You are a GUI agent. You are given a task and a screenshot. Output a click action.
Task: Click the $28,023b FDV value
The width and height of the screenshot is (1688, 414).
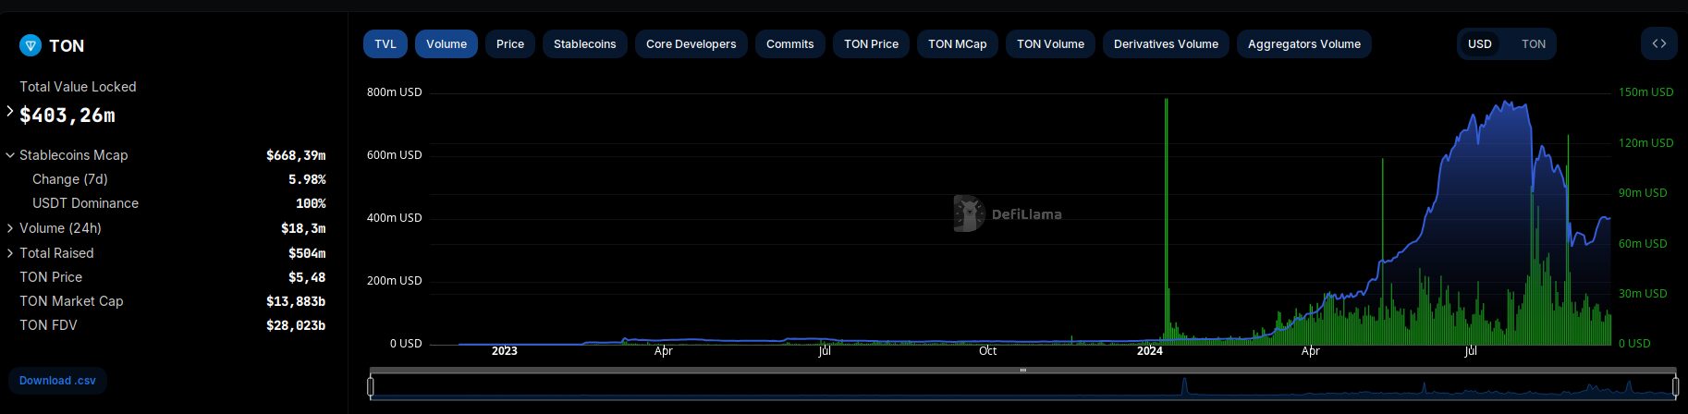(296, 325)
